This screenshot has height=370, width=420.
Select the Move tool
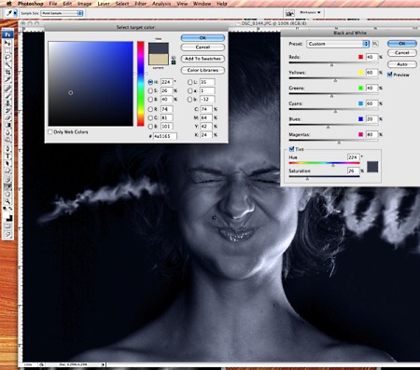point(7,43)
